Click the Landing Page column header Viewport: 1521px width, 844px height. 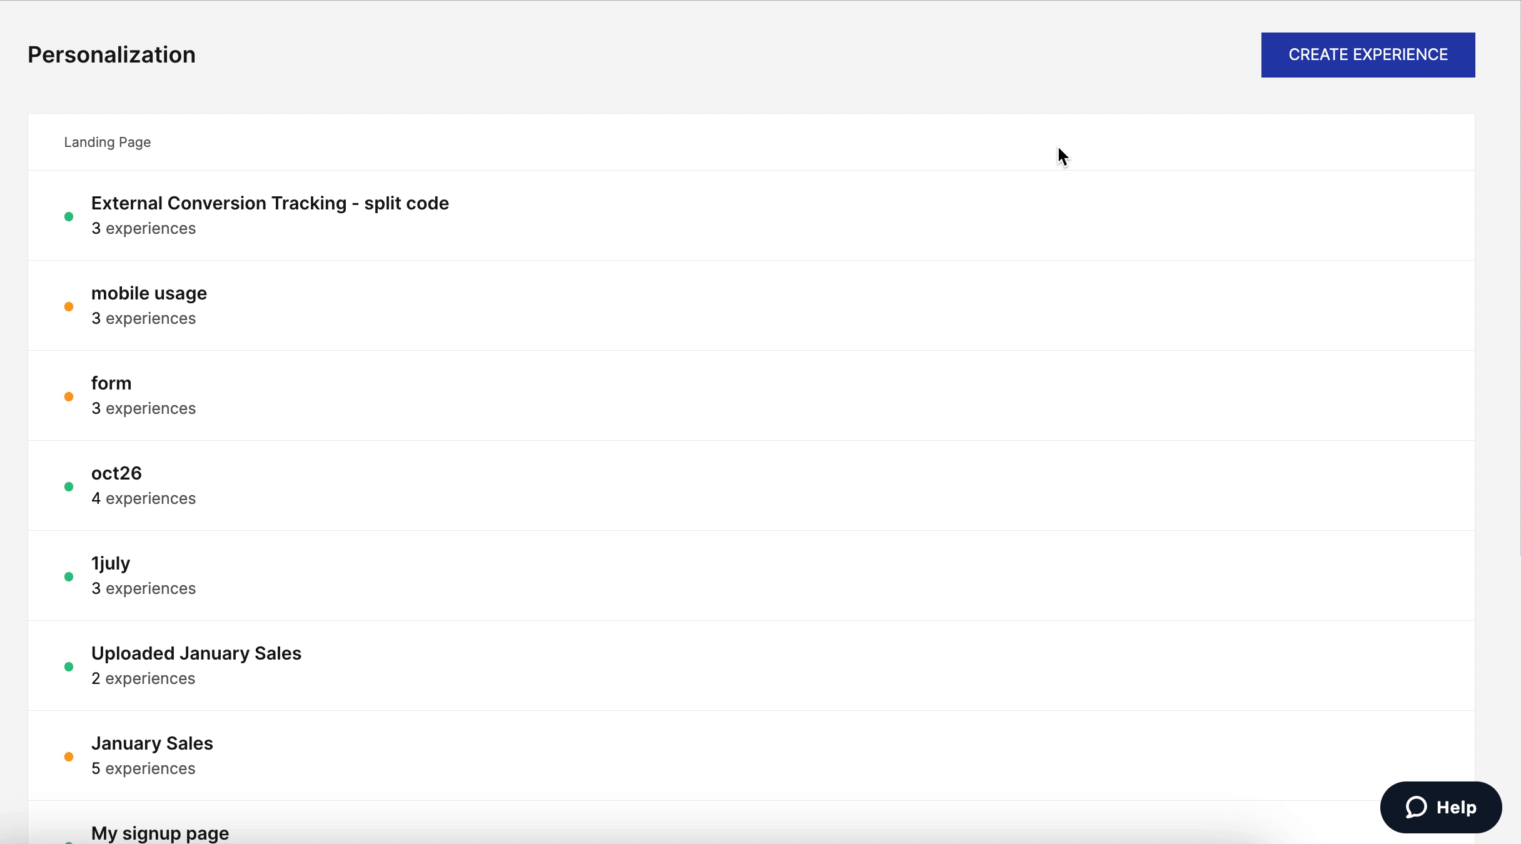click(107, 143)
